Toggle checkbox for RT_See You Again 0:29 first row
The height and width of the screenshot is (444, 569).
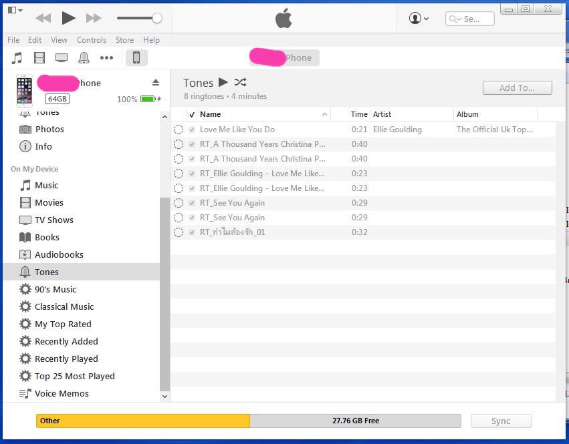[x=192, y=203]
